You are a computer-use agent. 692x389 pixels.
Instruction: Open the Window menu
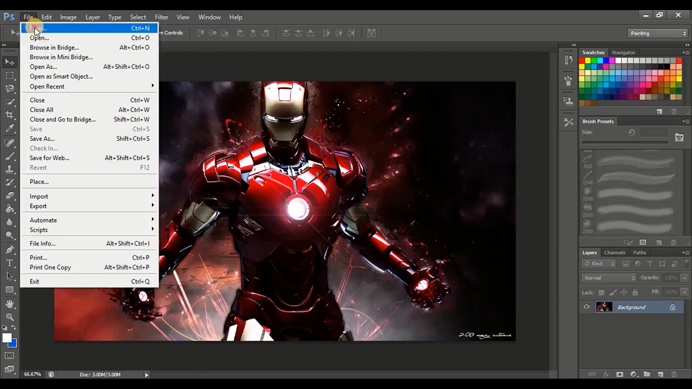tap(209, 17)
